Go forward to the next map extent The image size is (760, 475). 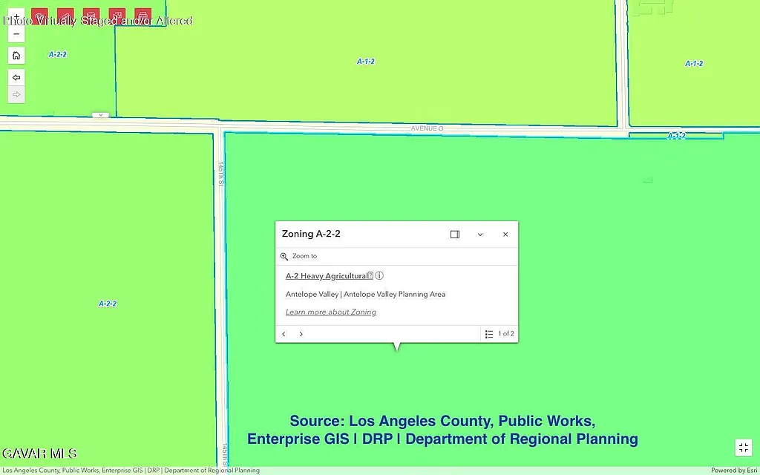(16, 94)
